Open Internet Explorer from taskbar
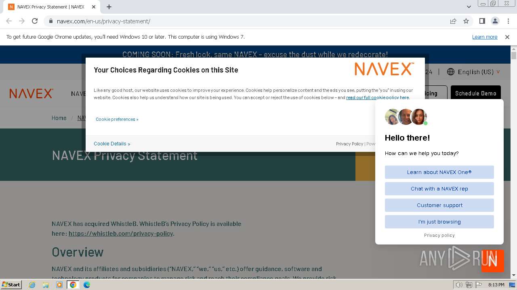 pyautogui.click(x=32, y=285)
